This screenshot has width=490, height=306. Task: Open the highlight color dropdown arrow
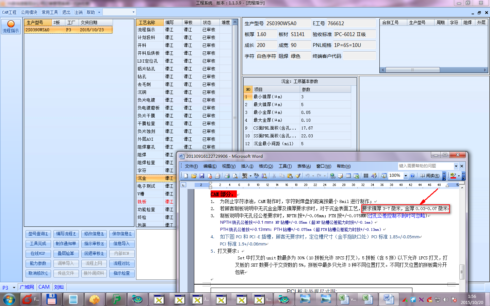pos(459,176)
